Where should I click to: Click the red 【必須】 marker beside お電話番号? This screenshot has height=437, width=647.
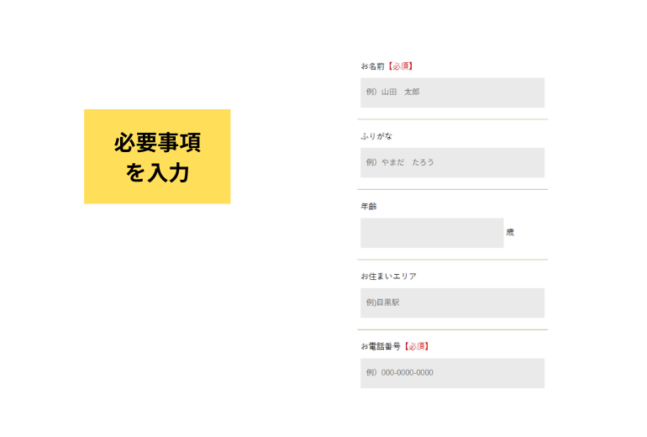click(x=416, y=346)
